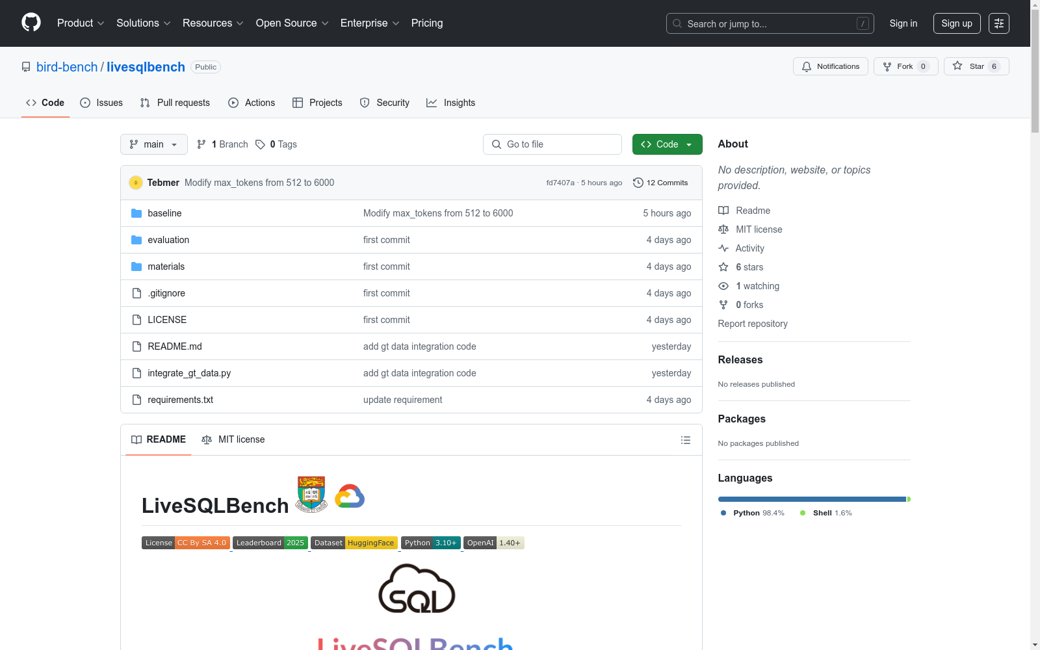
Task: Click the tag icon beside 0 Tags
Action: (x=260, y=144)
